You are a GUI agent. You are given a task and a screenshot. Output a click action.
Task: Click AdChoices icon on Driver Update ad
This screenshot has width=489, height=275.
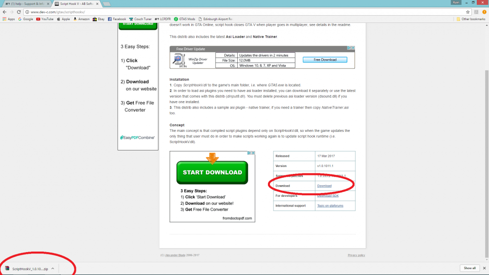(349, 48)
